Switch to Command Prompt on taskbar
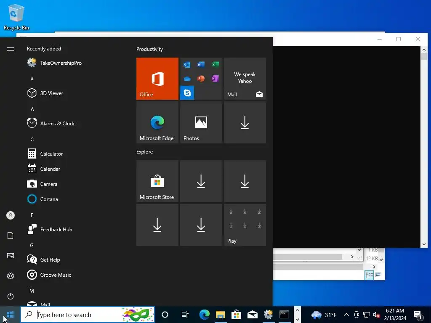 point(284,315)
